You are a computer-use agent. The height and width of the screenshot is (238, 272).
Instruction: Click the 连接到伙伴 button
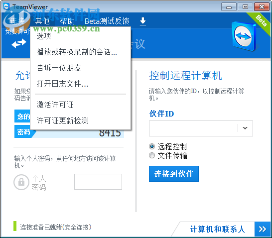click(x=174, y=174)
